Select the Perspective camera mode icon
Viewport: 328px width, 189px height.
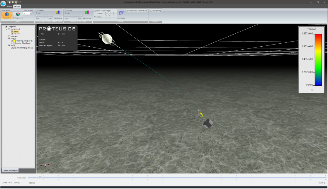coord(7,14)
